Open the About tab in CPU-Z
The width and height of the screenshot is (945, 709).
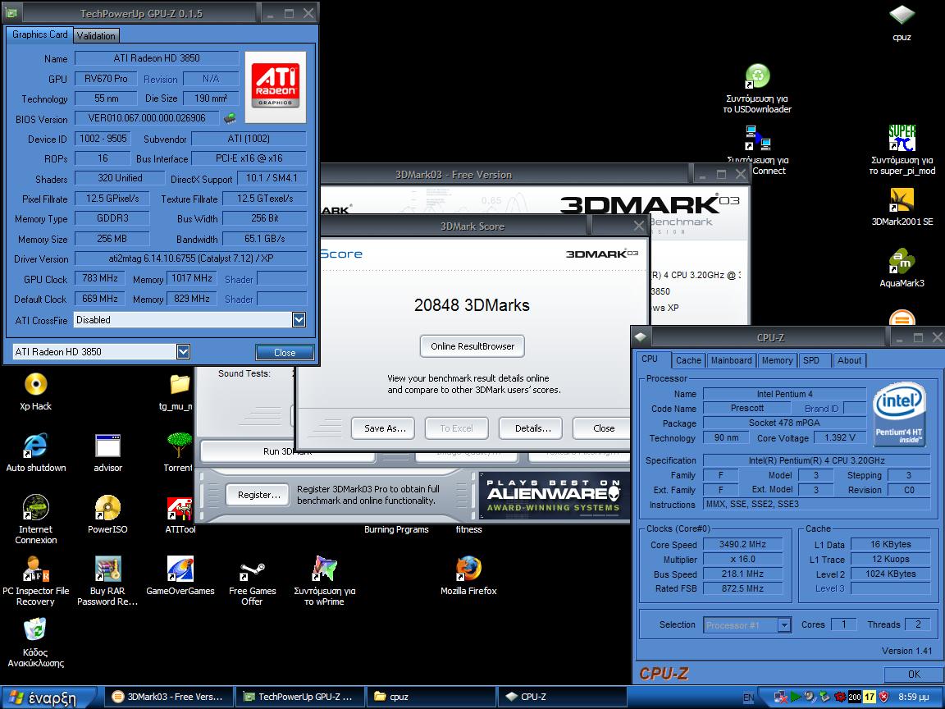point(849,360)
